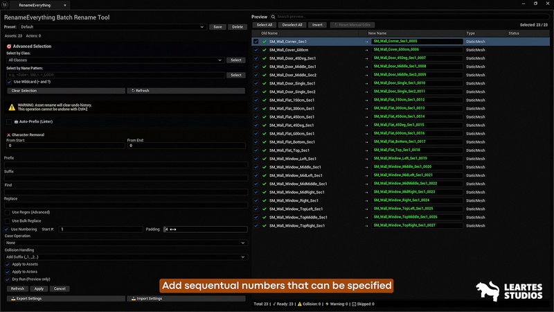Enable the Use Regex (Advanced) checkbox
Image resolution: width=554 pixels, height=312 pixels.
[9, 212]
